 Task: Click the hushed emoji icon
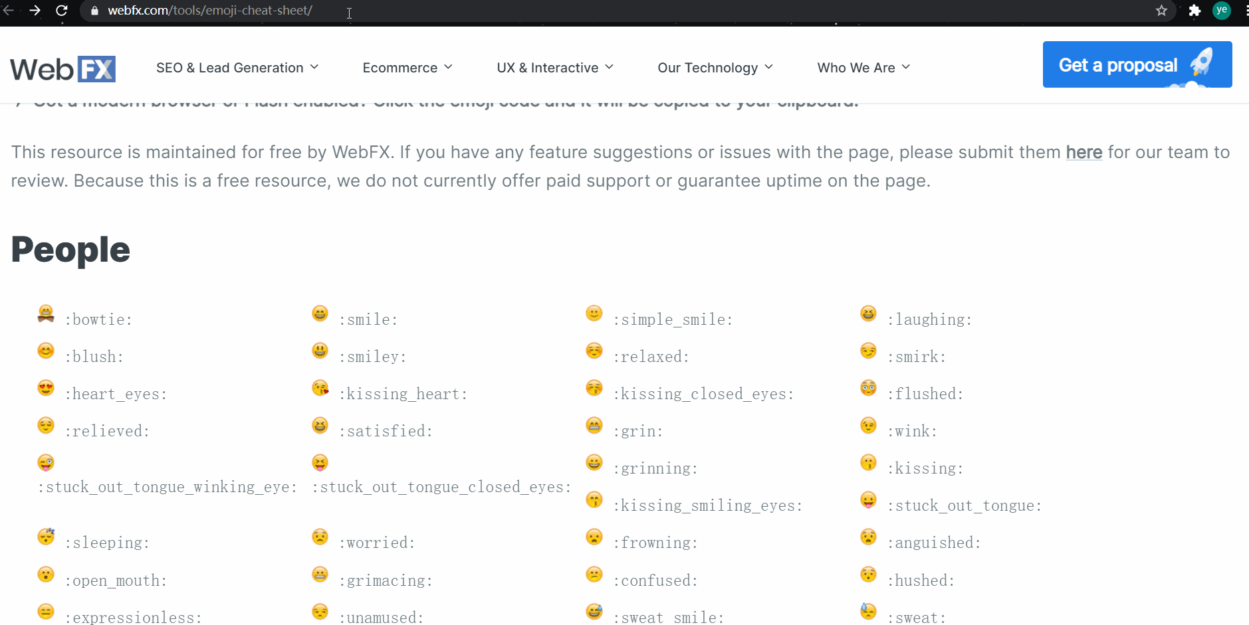click(x=868, y=575)
